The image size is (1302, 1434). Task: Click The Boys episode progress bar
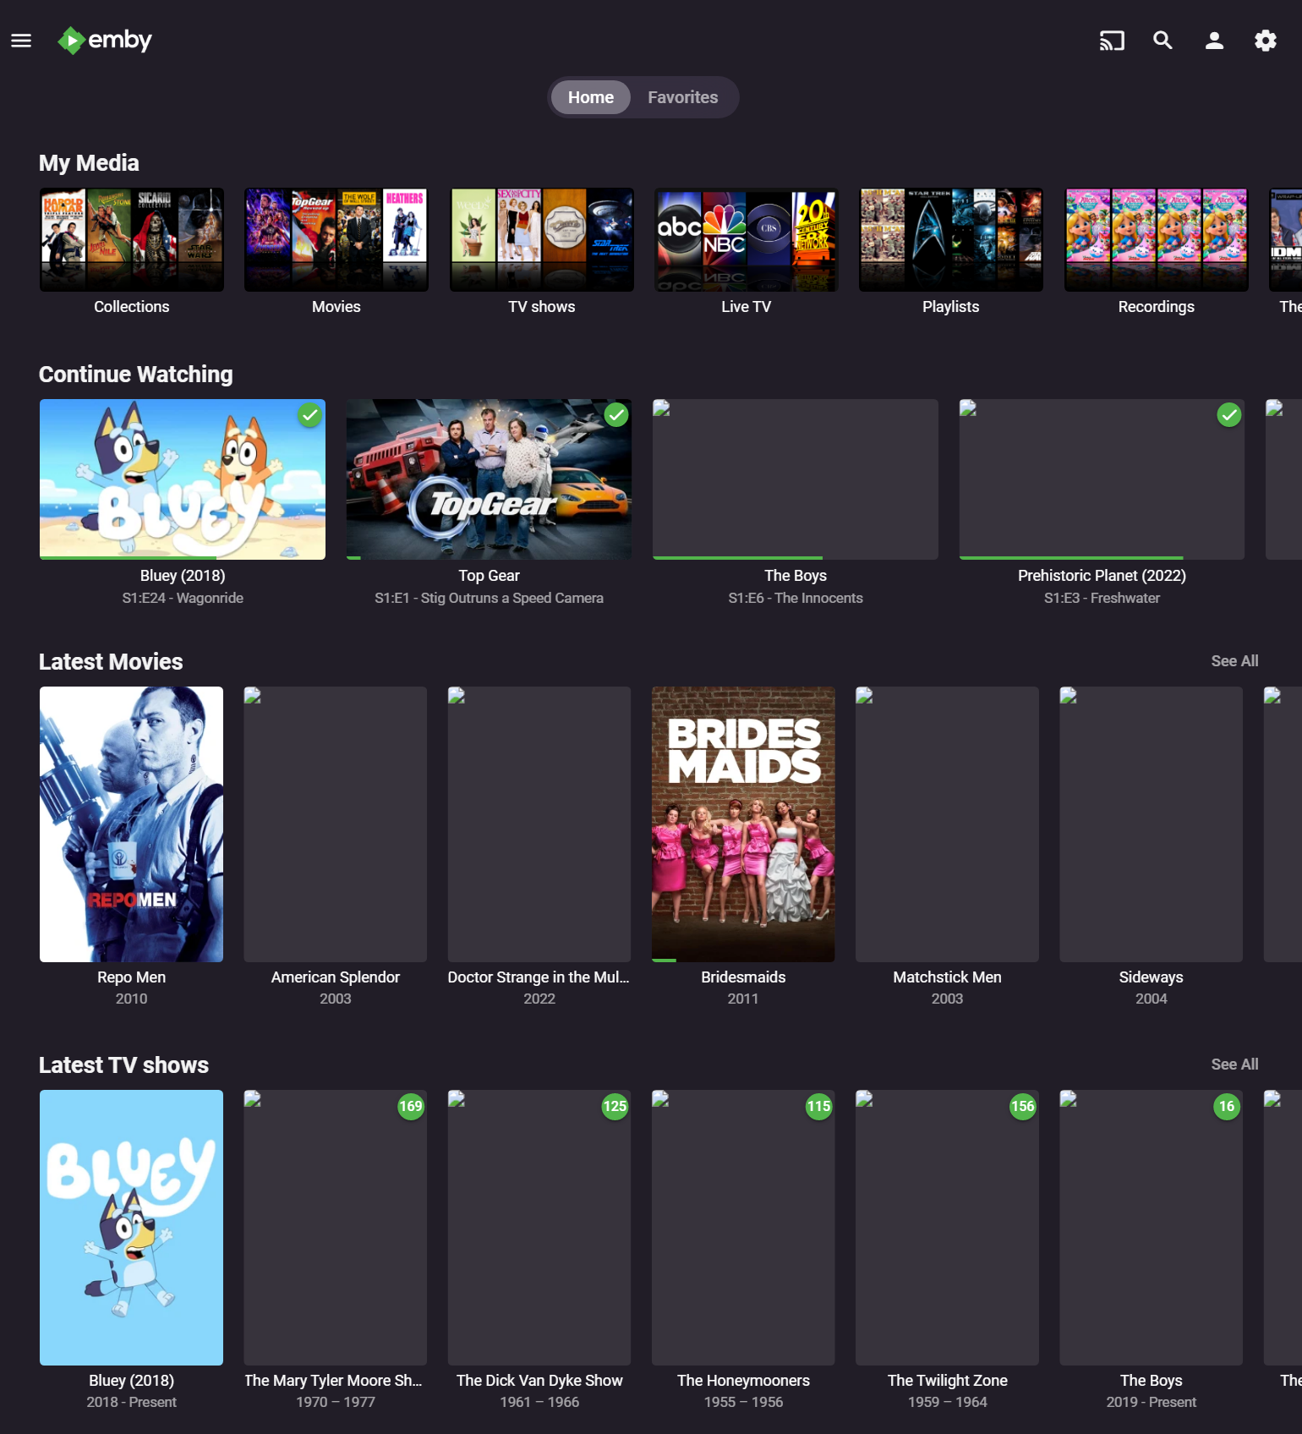(x=796, y=558)
